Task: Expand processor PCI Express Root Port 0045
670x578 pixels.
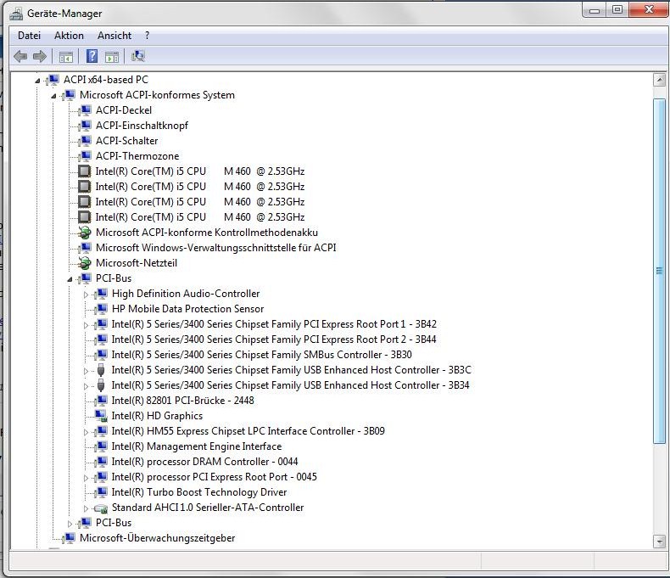Action: point(86,478)
